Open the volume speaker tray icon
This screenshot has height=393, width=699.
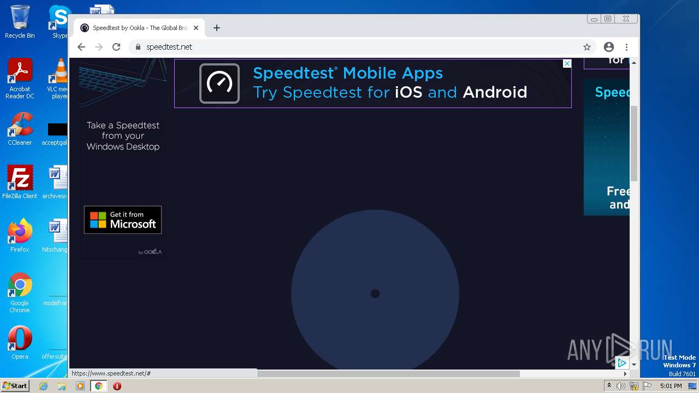[621, 386]
